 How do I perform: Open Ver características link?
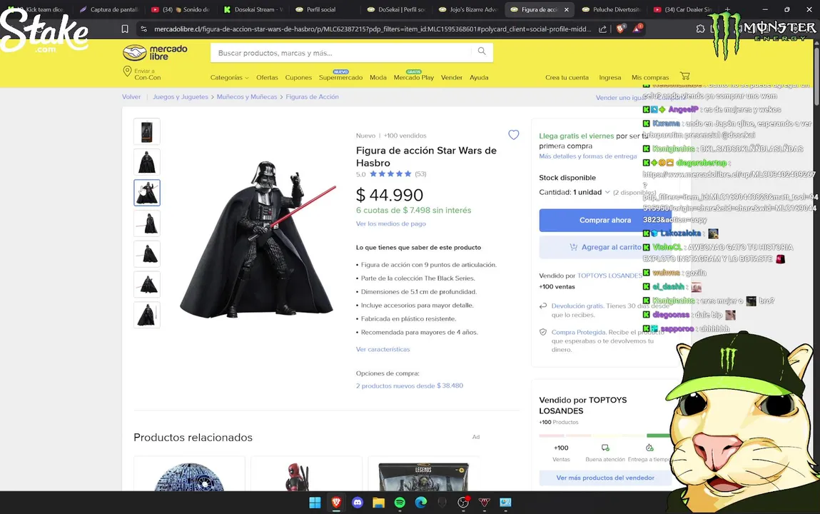click(x=383, y=349)
